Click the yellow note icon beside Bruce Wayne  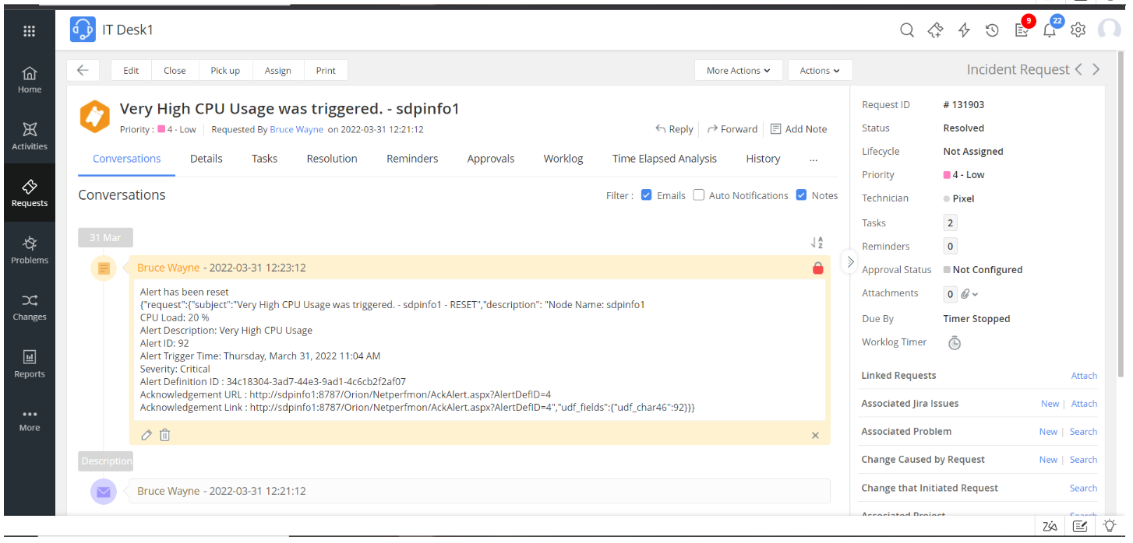(104, 268)
